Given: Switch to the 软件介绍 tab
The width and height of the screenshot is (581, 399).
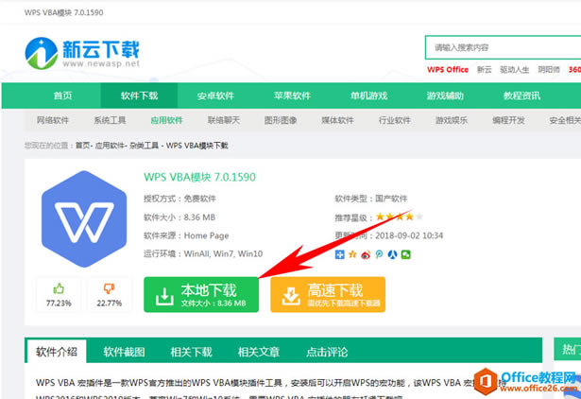Looking at the screenshot, I should tap(57, 352).
